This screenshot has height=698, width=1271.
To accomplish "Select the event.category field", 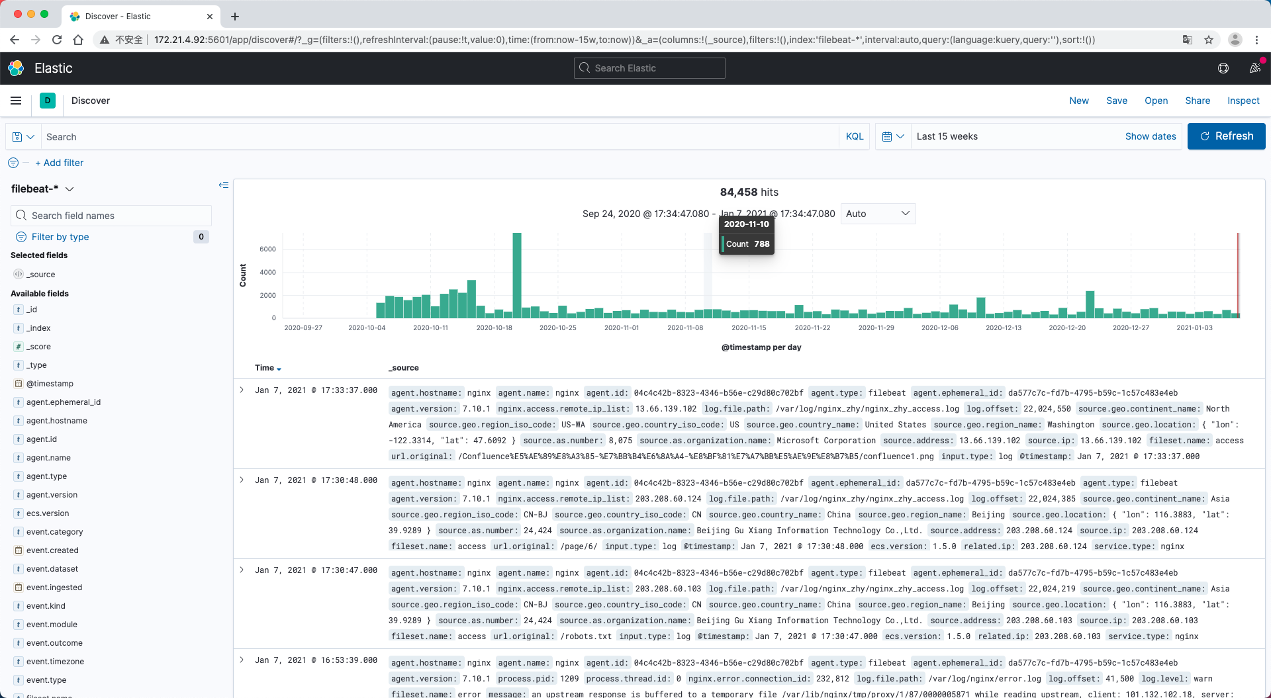I will pyautogui.click(x=54, y=532).
